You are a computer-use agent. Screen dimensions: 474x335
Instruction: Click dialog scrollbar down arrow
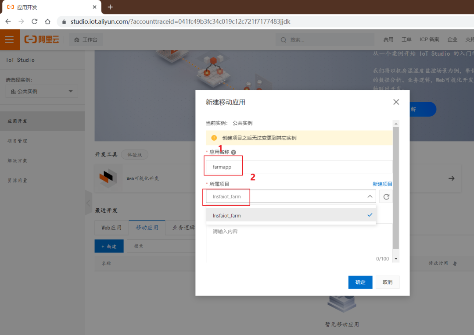[x=396, y=259]
